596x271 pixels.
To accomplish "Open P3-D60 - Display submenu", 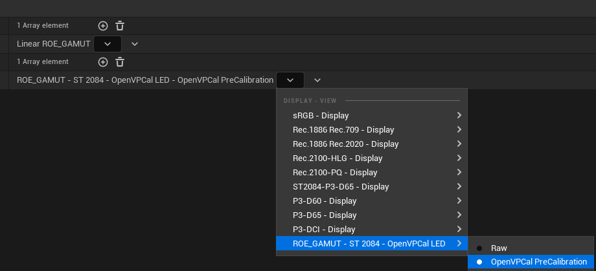I will click(x=372, y=201).
